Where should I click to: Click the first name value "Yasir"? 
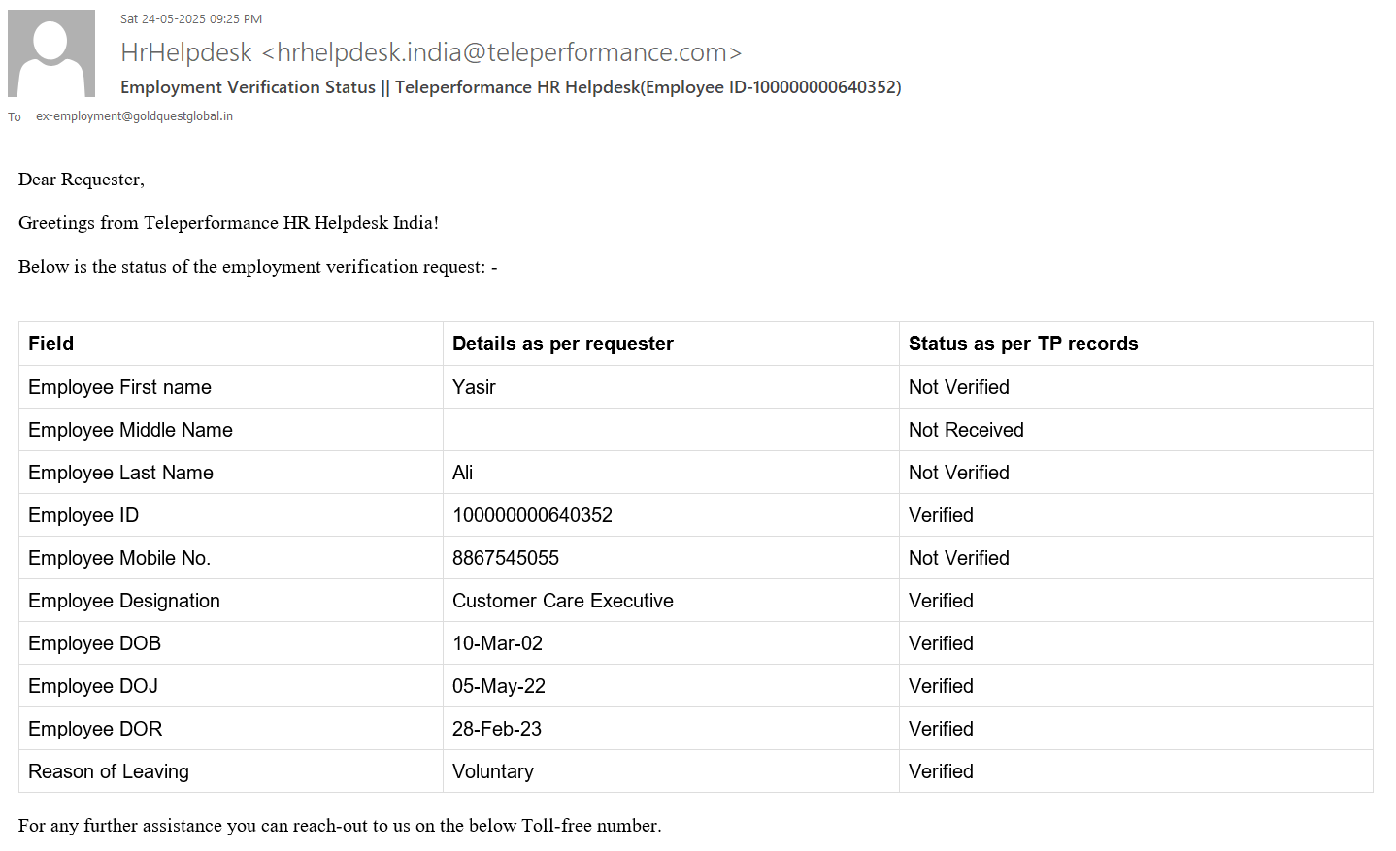point(474,387)
